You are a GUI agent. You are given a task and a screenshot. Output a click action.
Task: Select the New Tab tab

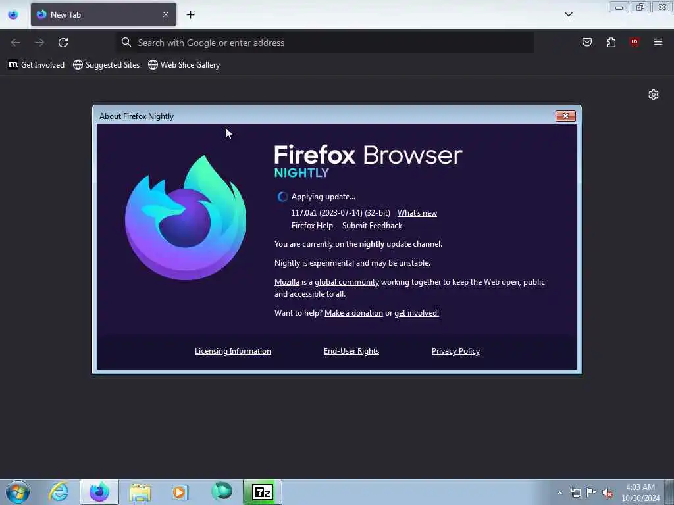point(103,14)
